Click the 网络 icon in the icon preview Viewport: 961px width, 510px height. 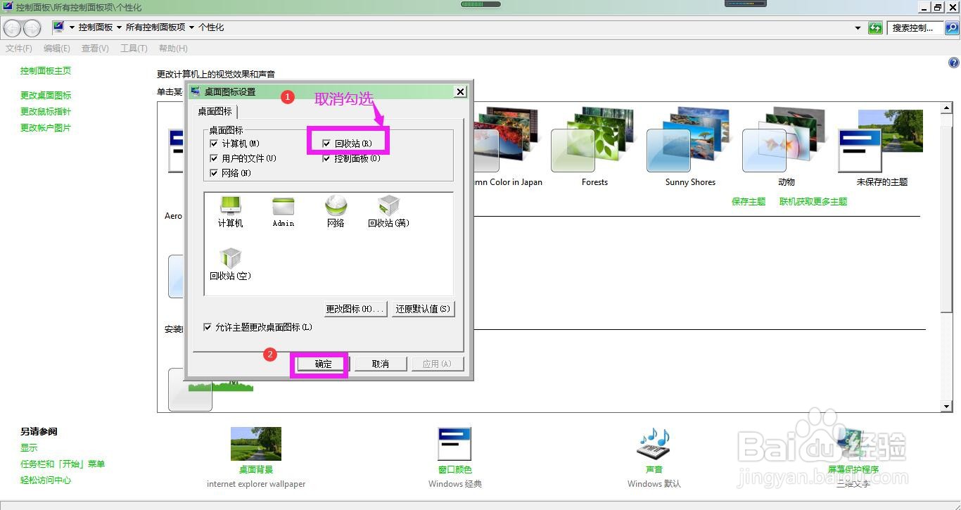(x=336, y=208)
